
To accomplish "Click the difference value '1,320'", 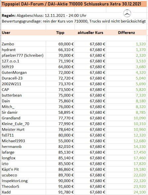I will (141, 44).
